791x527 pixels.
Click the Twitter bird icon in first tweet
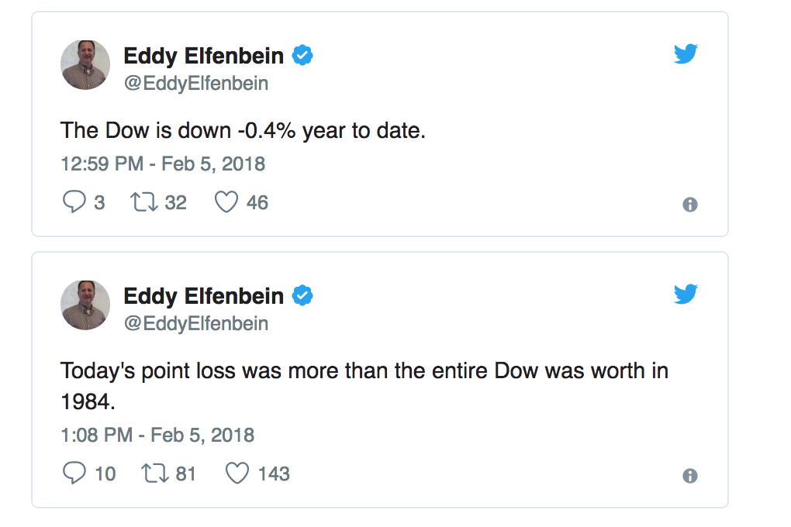tap(686, 53)
